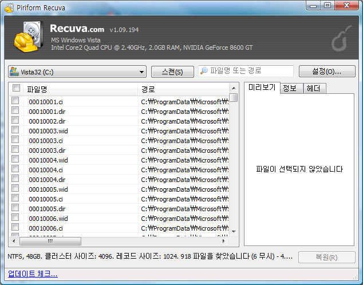The width and height of the screenshot is (363, 285).
Task: Sort by the 경로 column header
Action: click(183, 89)
